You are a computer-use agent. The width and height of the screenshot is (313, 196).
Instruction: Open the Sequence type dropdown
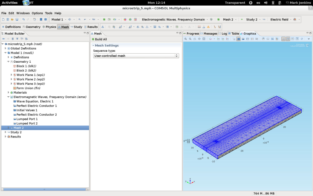pos(136,56)
